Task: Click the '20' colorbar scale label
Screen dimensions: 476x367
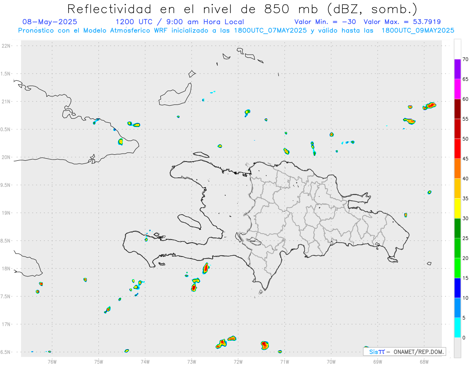Action: click(465, 258)
